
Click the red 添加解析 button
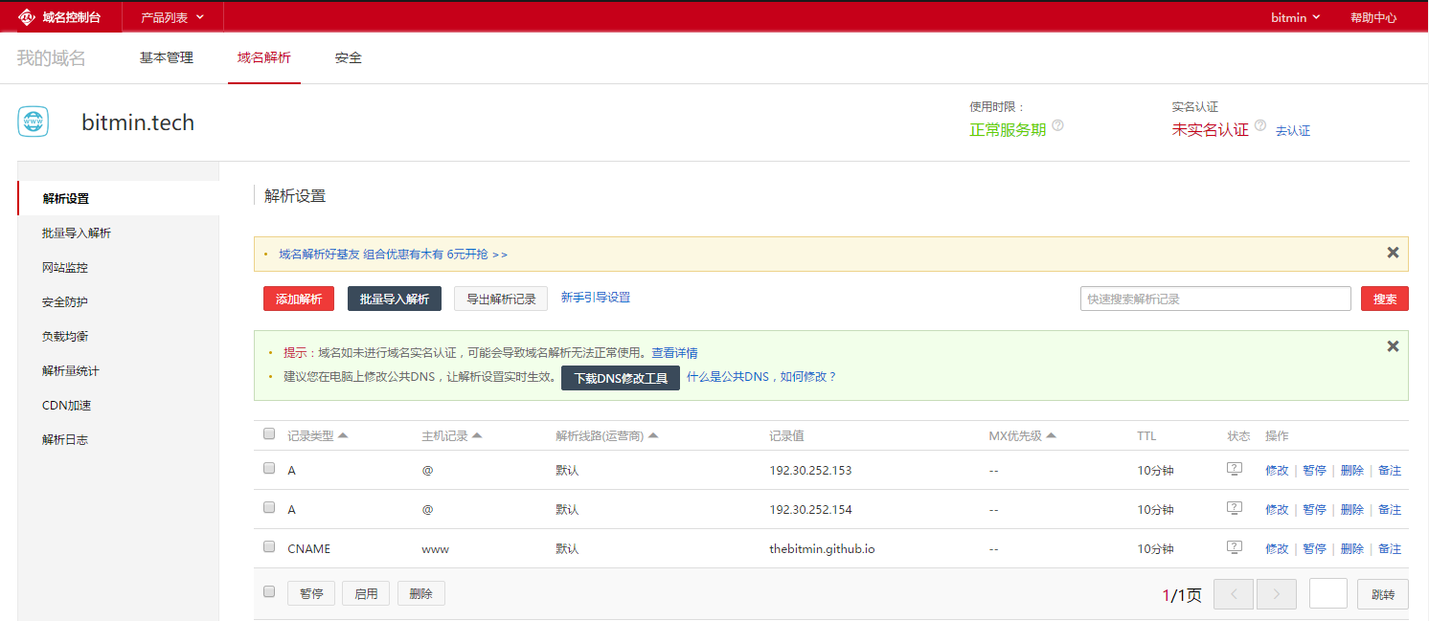tap(299, 299)
